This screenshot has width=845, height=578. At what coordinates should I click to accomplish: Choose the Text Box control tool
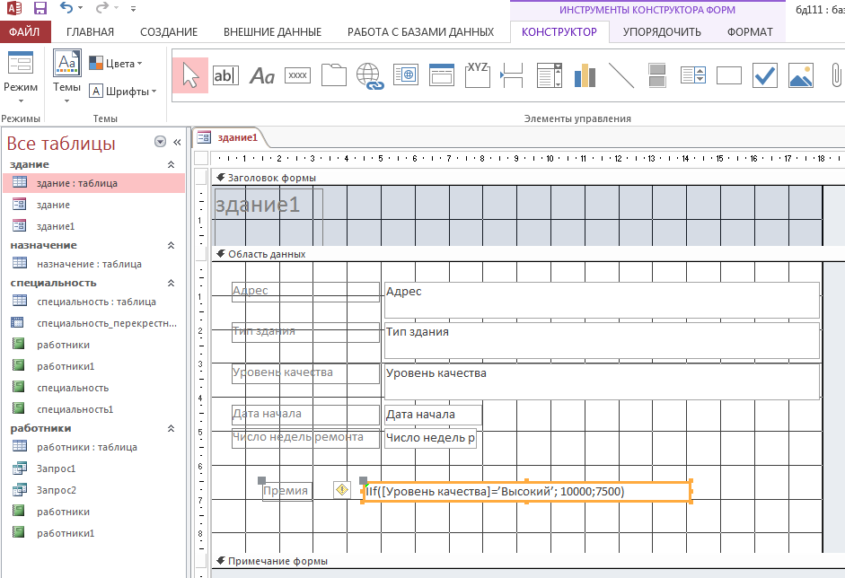tap(225, 75)
